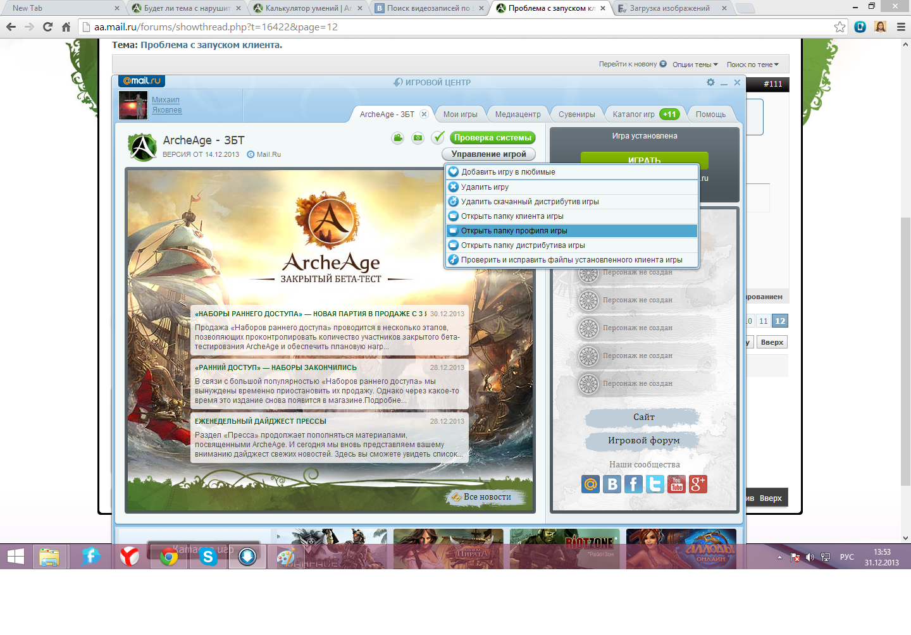Screen dimensions: 911x635
Task: Click the screenshot camera icon
Action: [418, 138]
